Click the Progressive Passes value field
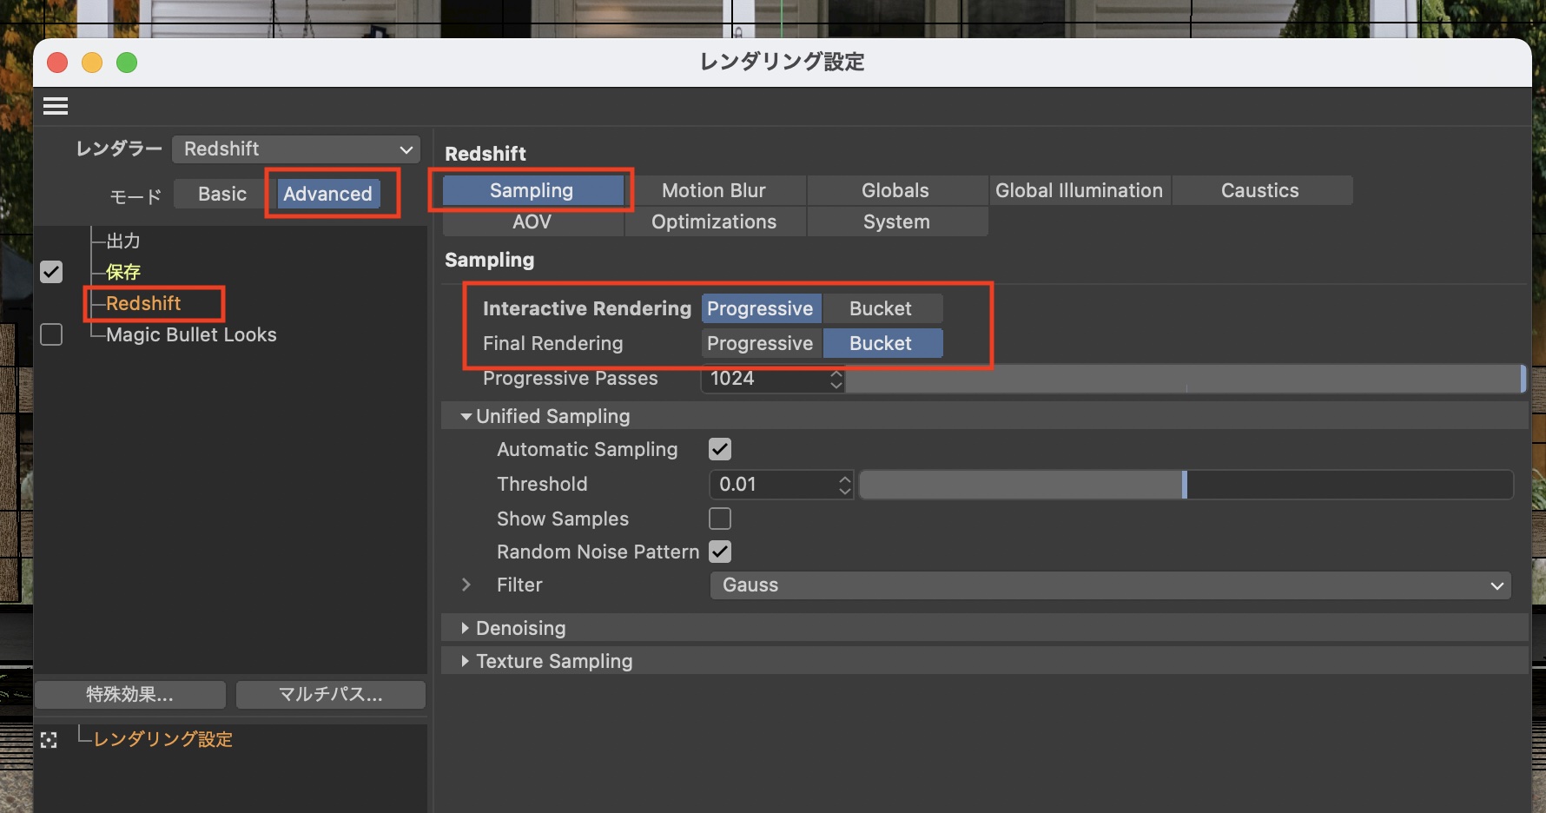Image resolution: width=1546 pixels, height=813 pixels. 764,379
